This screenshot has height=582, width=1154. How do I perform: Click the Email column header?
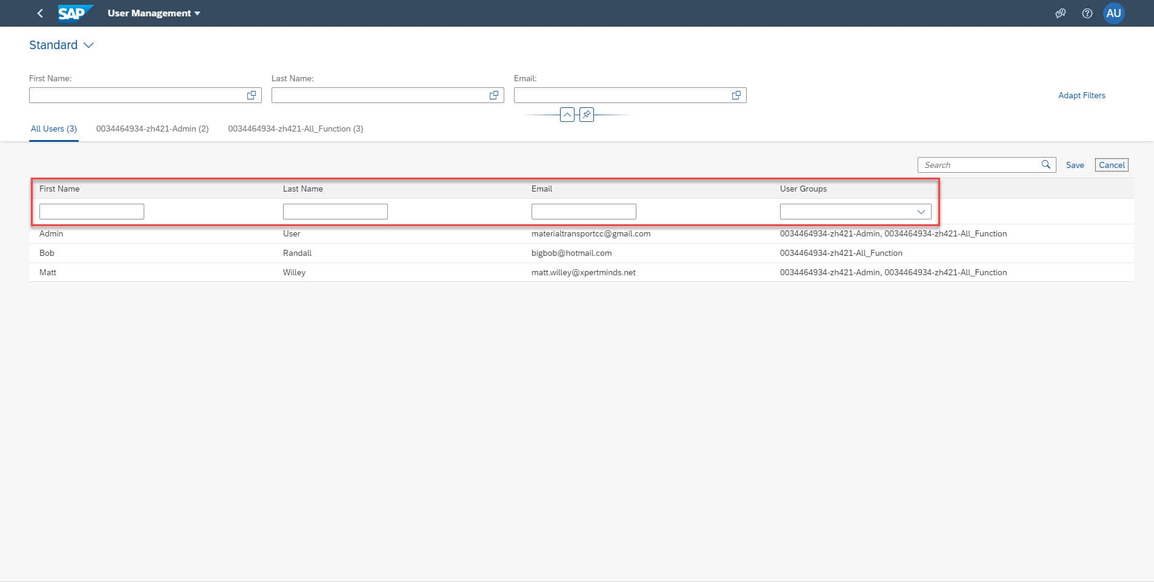pos(542,189)
